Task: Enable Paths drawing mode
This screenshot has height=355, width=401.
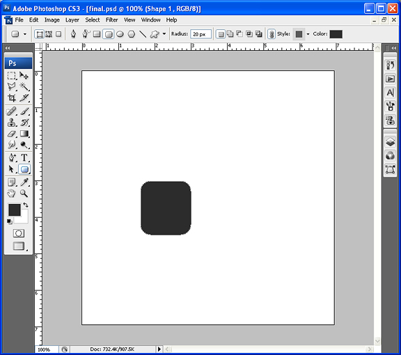Action: point(49,34)
